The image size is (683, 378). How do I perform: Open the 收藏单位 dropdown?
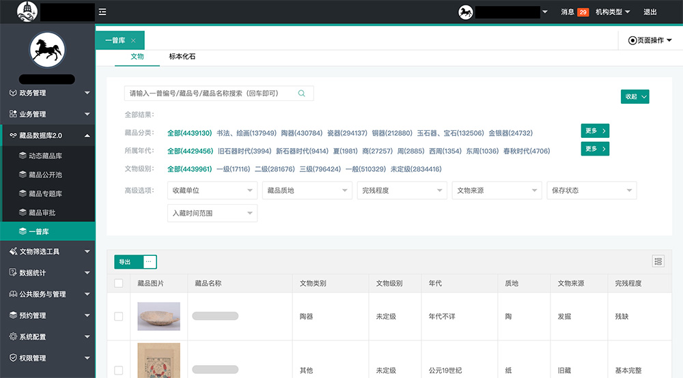212,190
